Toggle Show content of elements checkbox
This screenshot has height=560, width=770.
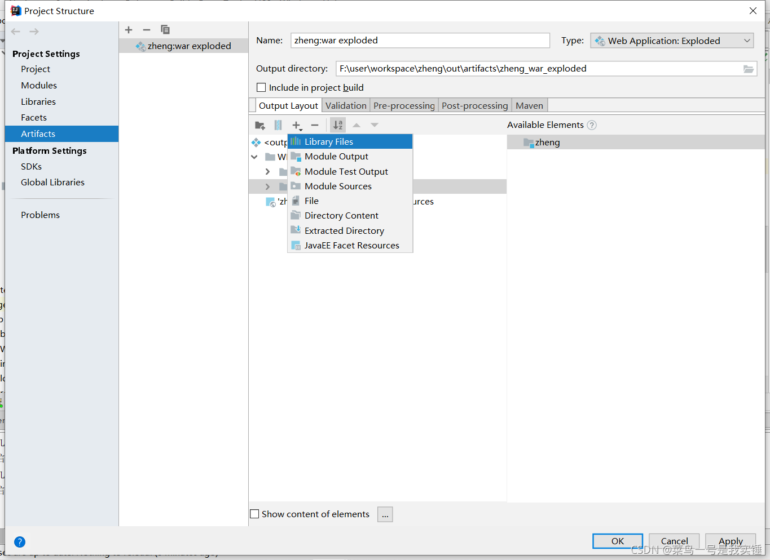click(x=254, y=514)
